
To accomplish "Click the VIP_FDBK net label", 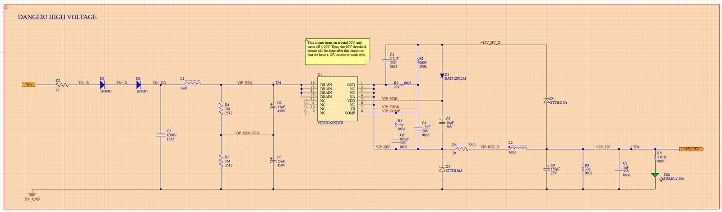I will tap(390, 107).
